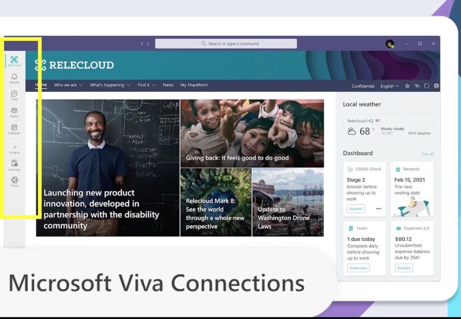Click the refresh icon in site header

coord(427,86)
